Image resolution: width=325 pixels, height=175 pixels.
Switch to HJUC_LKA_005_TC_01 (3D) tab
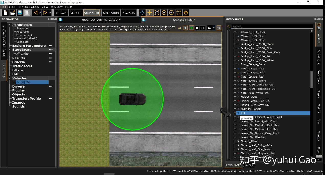click(101, 20)
